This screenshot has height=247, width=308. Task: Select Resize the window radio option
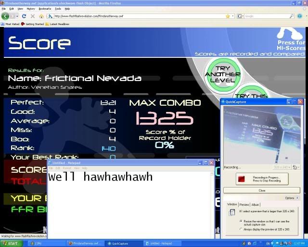tap(241, 221)
